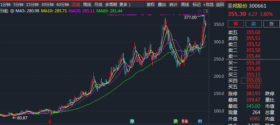The height and width of the screenshot is (125, 280).
Task: Open the MA indicator dropdown arrow
Action: (12, 11)
